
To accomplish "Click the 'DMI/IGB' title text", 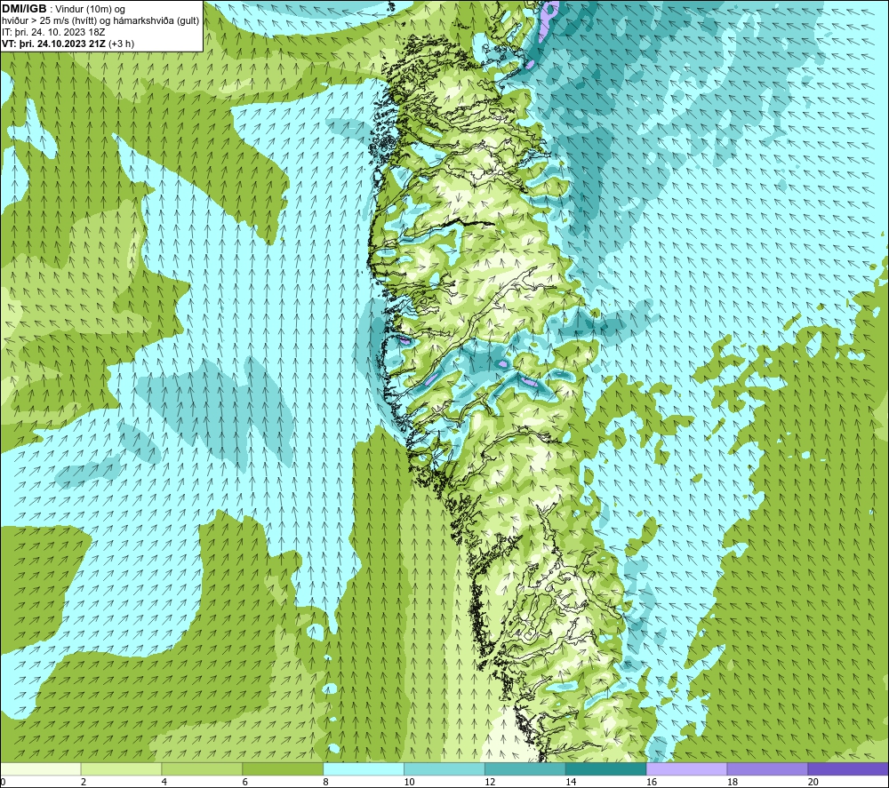I will [24, 9].
